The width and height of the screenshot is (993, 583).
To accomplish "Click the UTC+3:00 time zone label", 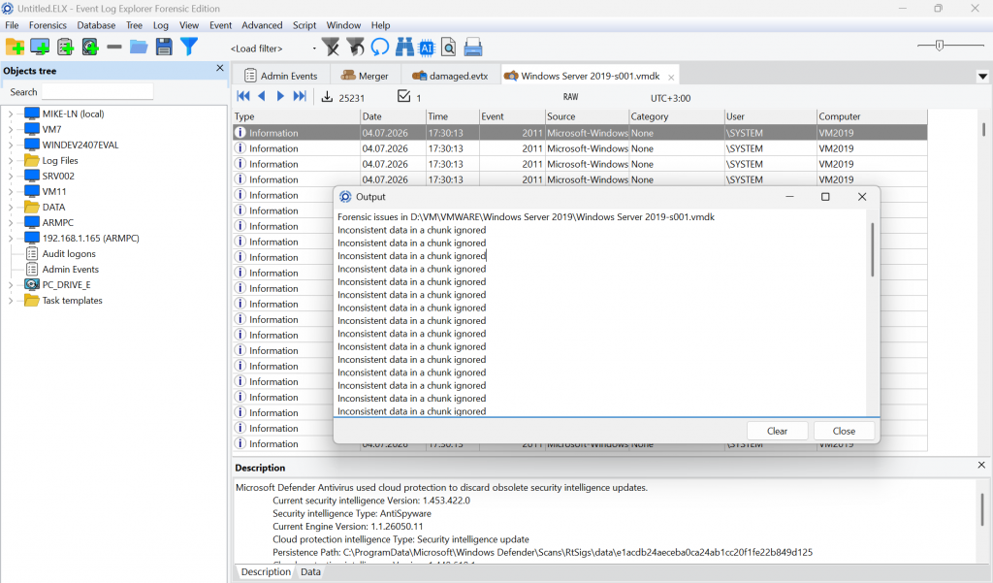I will coord(670,98).
